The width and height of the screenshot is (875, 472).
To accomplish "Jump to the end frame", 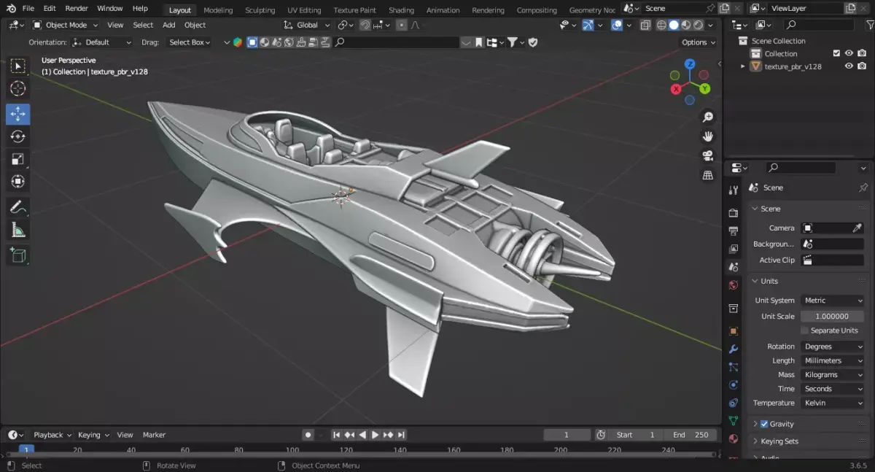I will 402,435.
